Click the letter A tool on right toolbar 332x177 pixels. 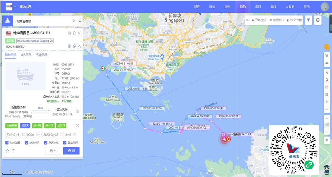327,72
